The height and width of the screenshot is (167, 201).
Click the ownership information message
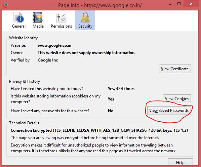coord(86,53)
